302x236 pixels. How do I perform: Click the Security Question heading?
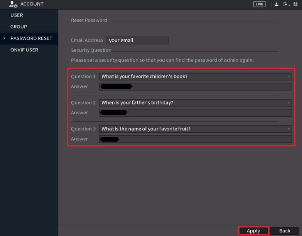91,50
